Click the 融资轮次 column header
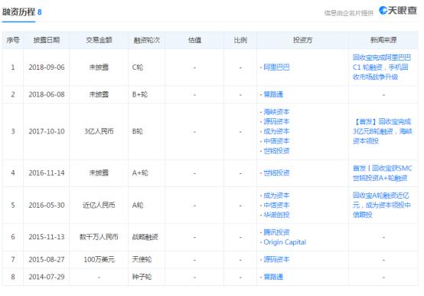424x296 pixels. tap(146, 40)
